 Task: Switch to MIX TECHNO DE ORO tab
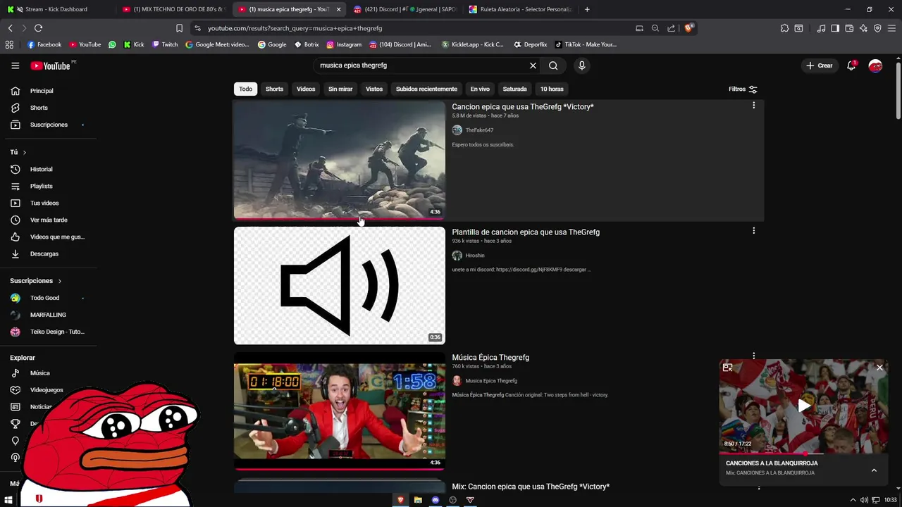tap(173, 9)
